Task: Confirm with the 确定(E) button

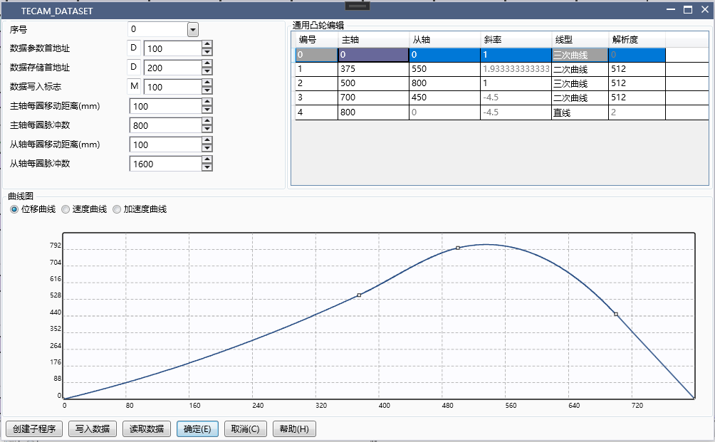Action: 197,429
